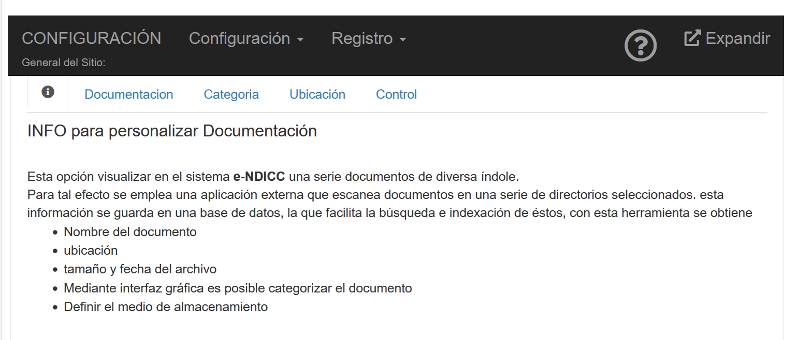The width and height of the screenshot is (785, 340).
Task: Switch to the Documentacion tab
Action: pos(128,95)
